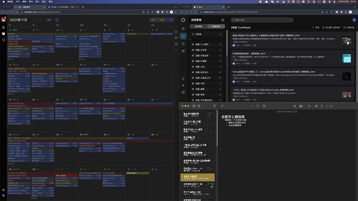Expand the tag tree arrow below 无标签
The width and height of the screenshot is (358, 201).
tap(190, 39)
